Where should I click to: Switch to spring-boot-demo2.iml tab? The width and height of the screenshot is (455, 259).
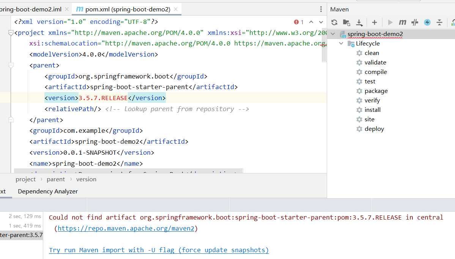tap(30, 9)
